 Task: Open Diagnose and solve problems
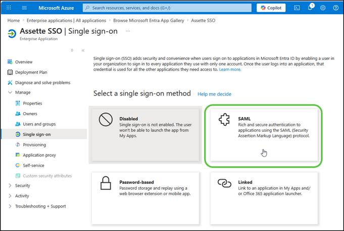click(42, 83)
